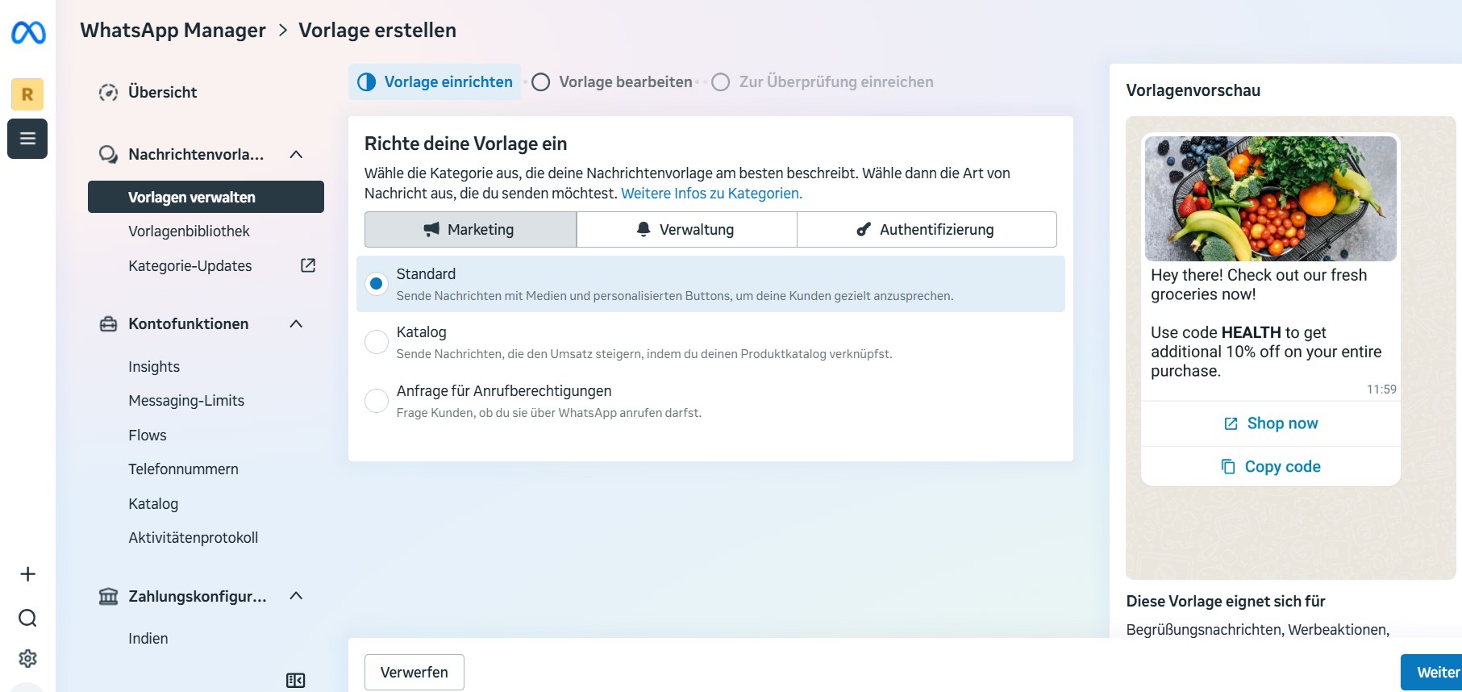Switch to the Verwaltung category tab
Screen dimensions: 1462x692
coord(687,229)
